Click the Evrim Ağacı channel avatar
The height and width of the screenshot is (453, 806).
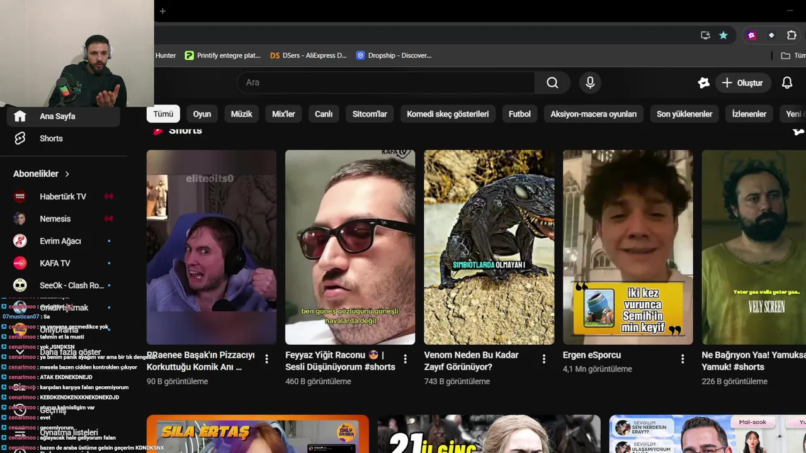click(x=20, y=241)
